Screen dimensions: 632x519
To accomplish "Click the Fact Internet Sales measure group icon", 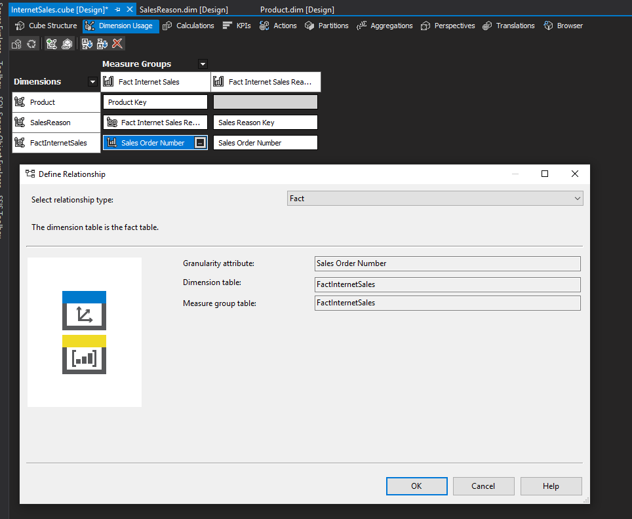I will pos(109,82).
